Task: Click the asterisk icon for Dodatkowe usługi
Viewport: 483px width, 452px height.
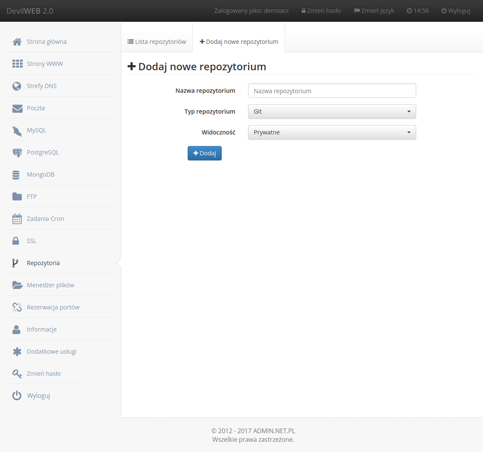Action: click(17, 352)
